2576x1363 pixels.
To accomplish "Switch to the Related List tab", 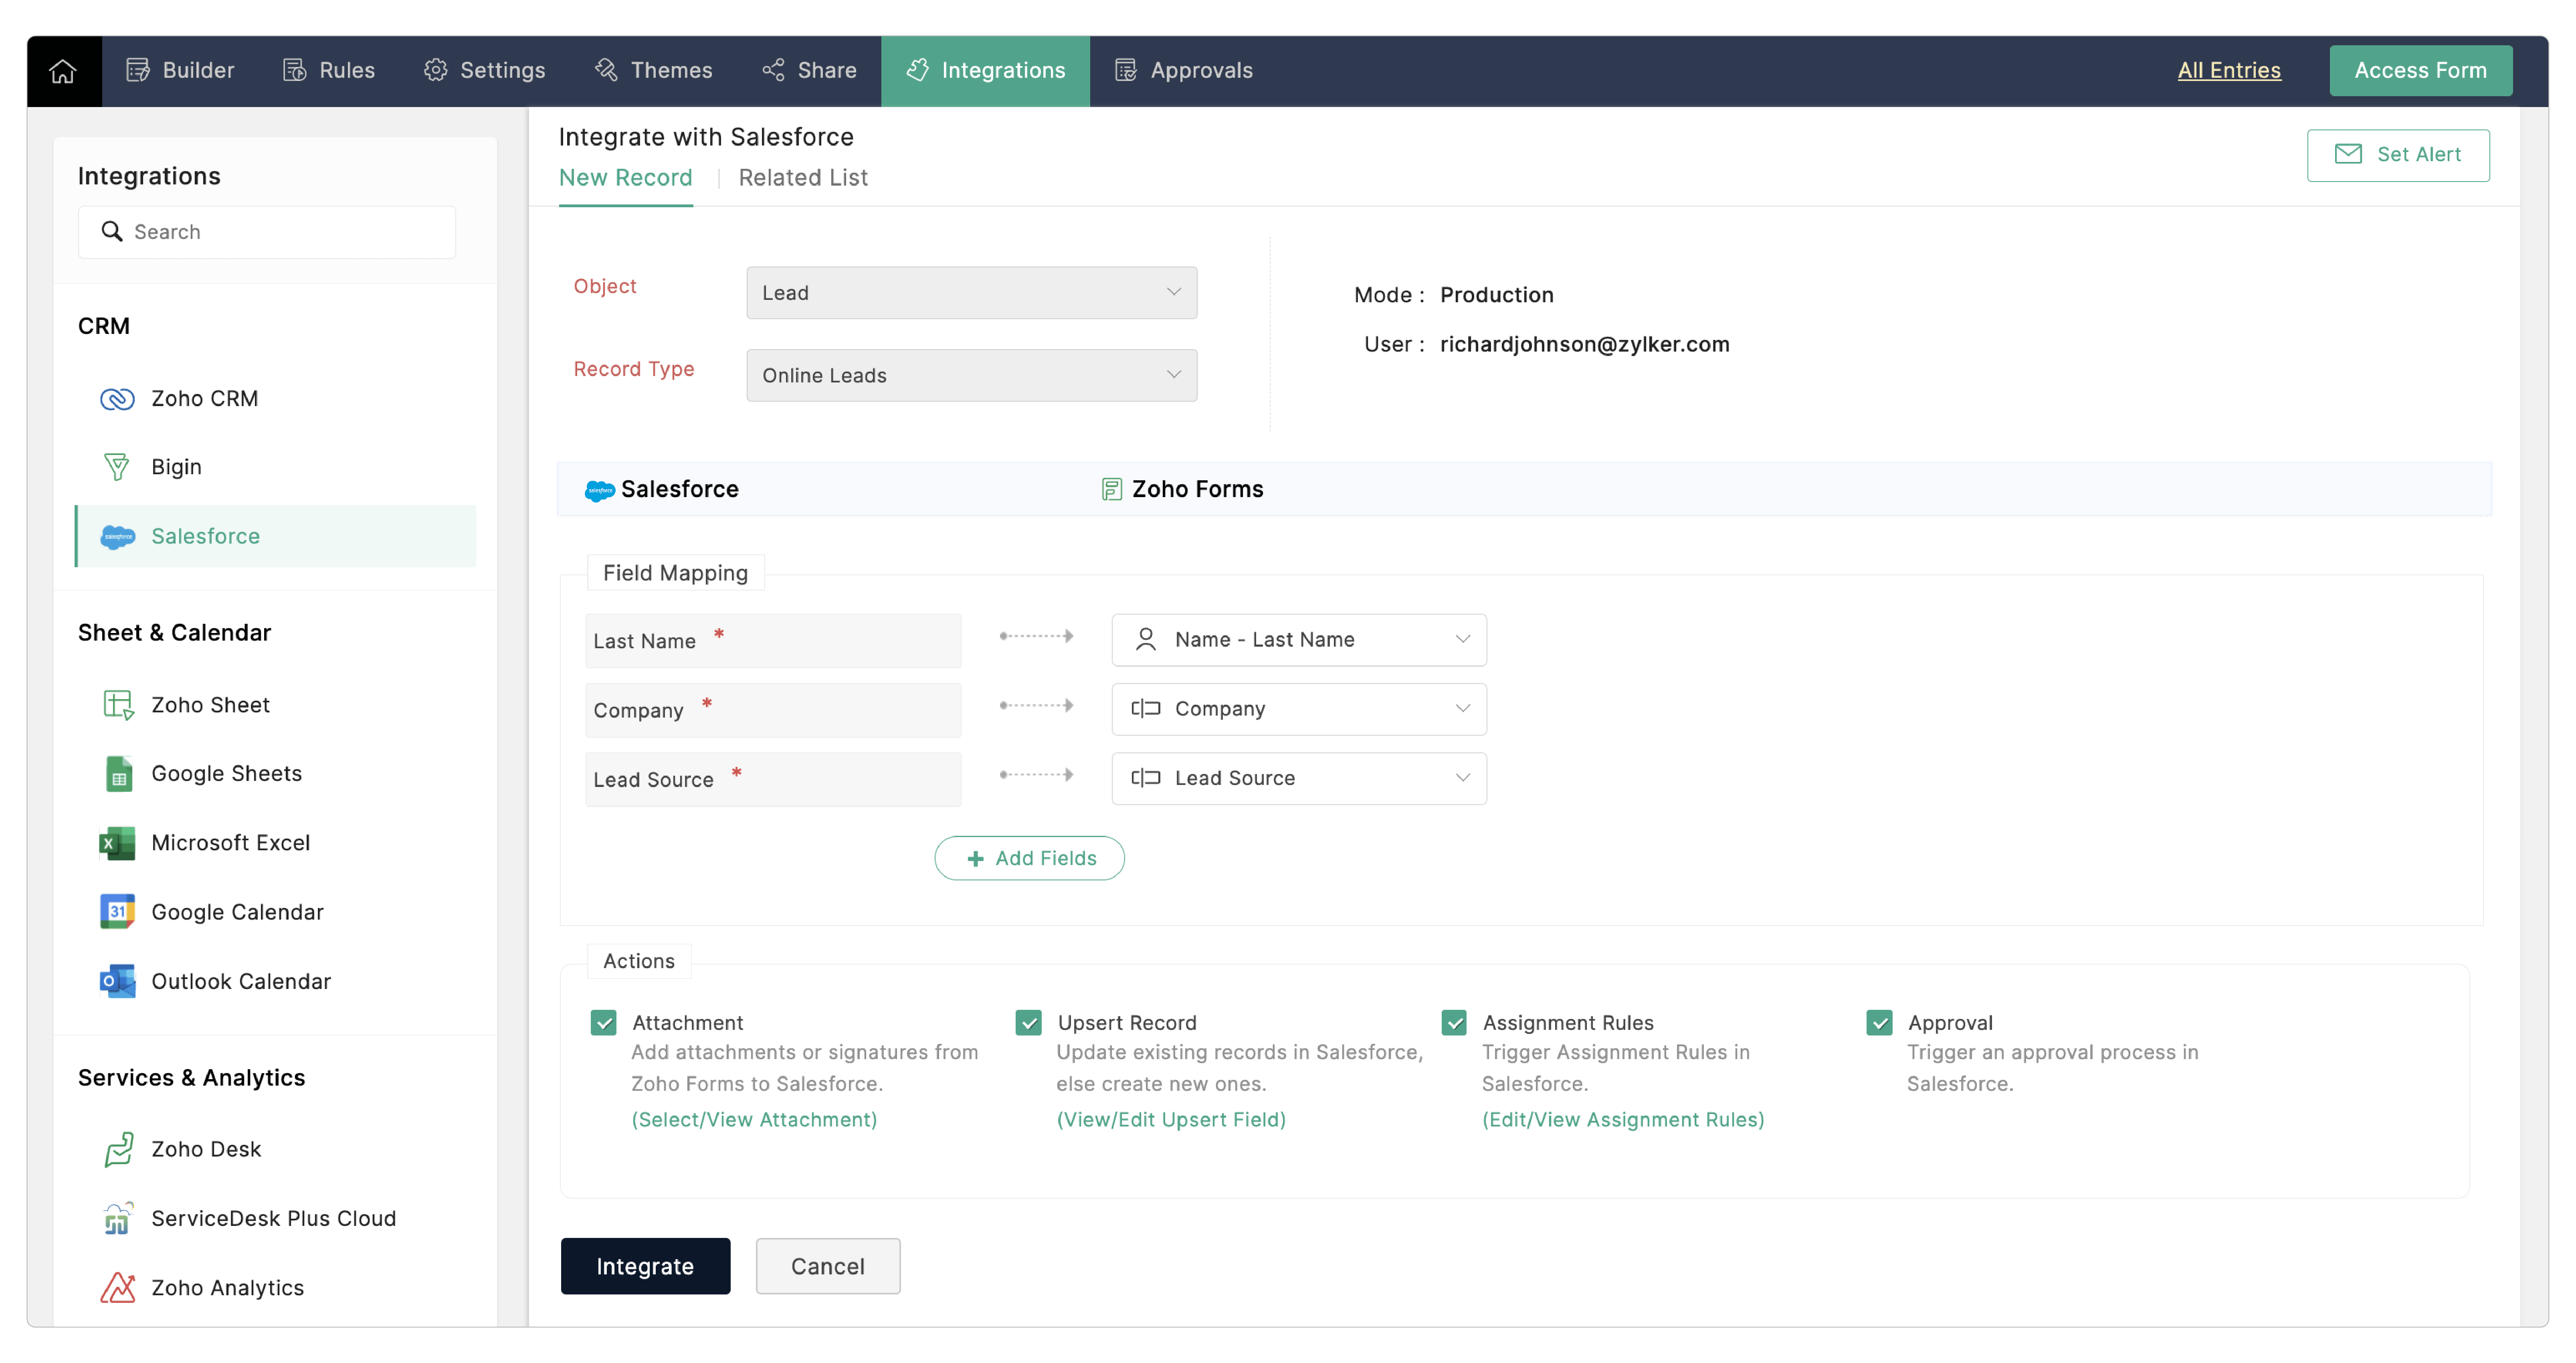I will click(802, 178).
